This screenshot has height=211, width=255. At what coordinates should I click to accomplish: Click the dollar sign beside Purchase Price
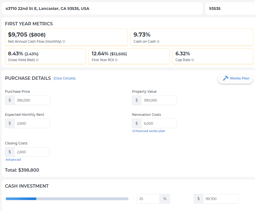click(x=10, y=100)
